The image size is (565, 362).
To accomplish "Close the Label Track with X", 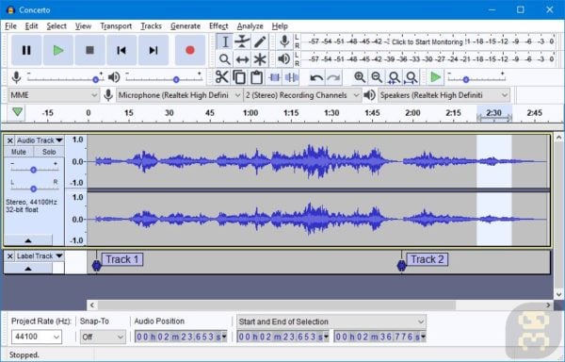I will (10, 256).
